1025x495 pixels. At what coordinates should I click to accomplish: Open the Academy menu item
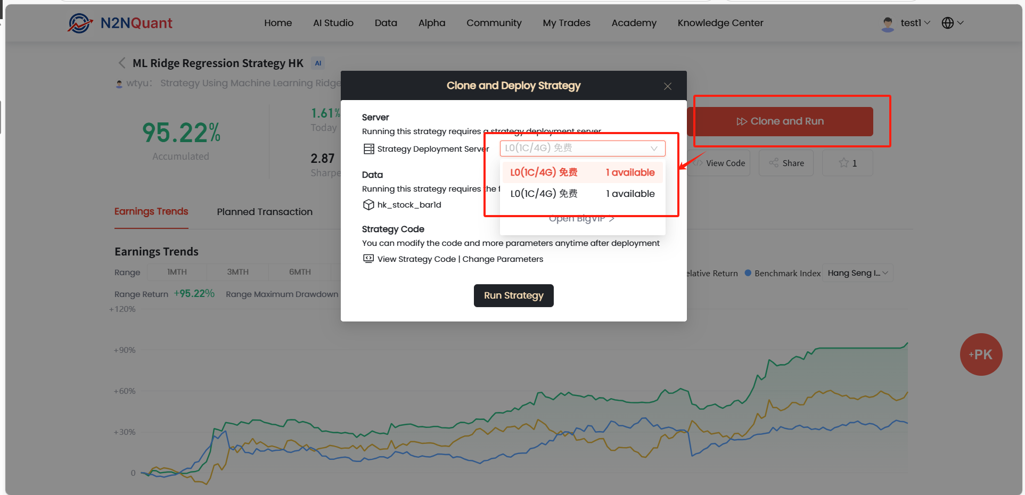tap(634, 23)
